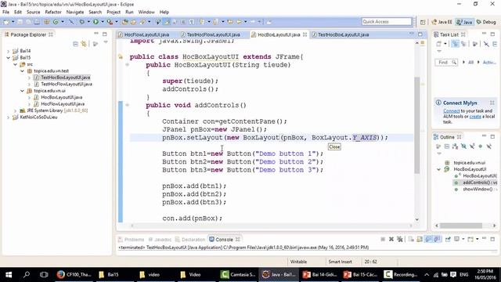Collapse topica.edu.vn.test package node
This screenshot has width=501, height=282.
pyautogui.click(x=22, y=71)
